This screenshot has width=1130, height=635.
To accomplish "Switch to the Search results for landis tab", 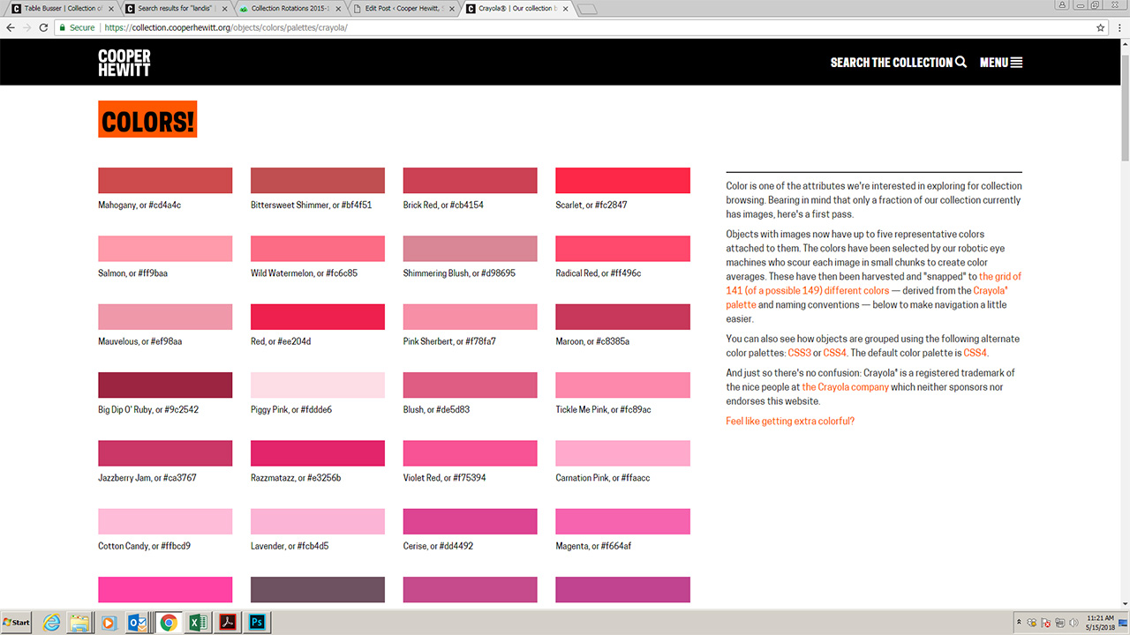I will pyautogui.click(x=175, y=9).
